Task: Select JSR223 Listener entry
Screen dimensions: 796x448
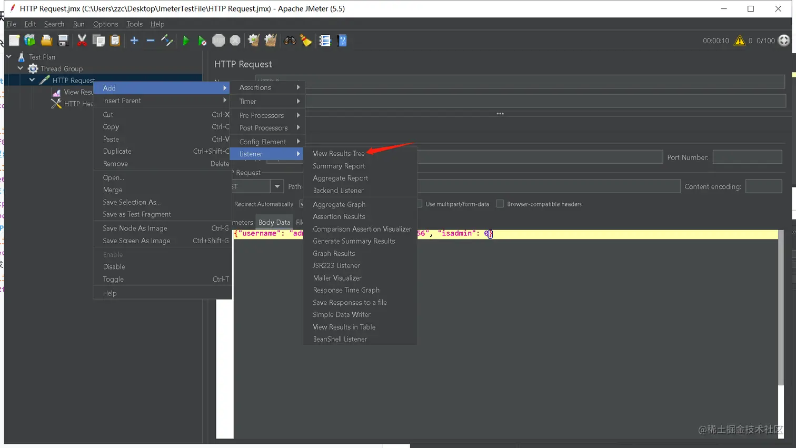Action: click(360, 265)
